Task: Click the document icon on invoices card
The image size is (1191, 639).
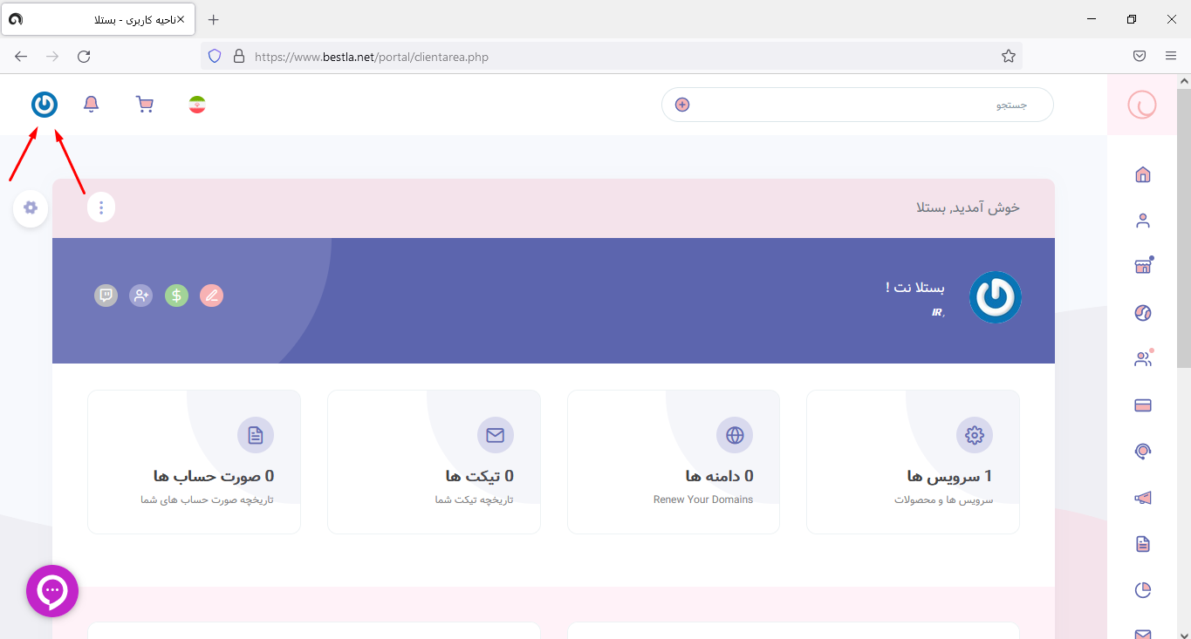Action: coord(256,435)
